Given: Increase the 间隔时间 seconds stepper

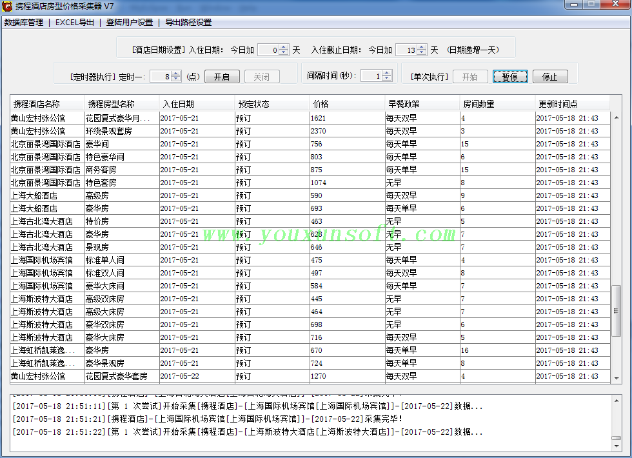Looking at the screenshot, I should point(386,73).
